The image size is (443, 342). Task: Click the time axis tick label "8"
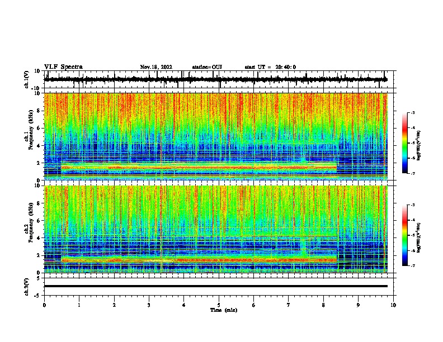click(323, 305)
